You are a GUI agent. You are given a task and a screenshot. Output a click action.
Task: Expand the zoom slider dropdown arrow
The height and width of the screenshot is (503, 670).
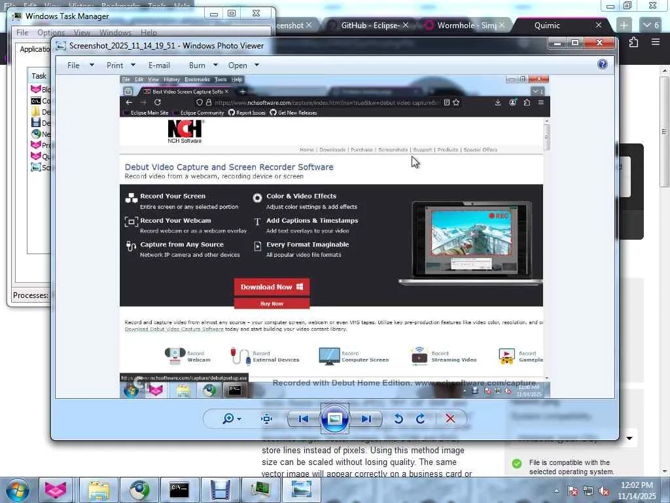[239, 419]
